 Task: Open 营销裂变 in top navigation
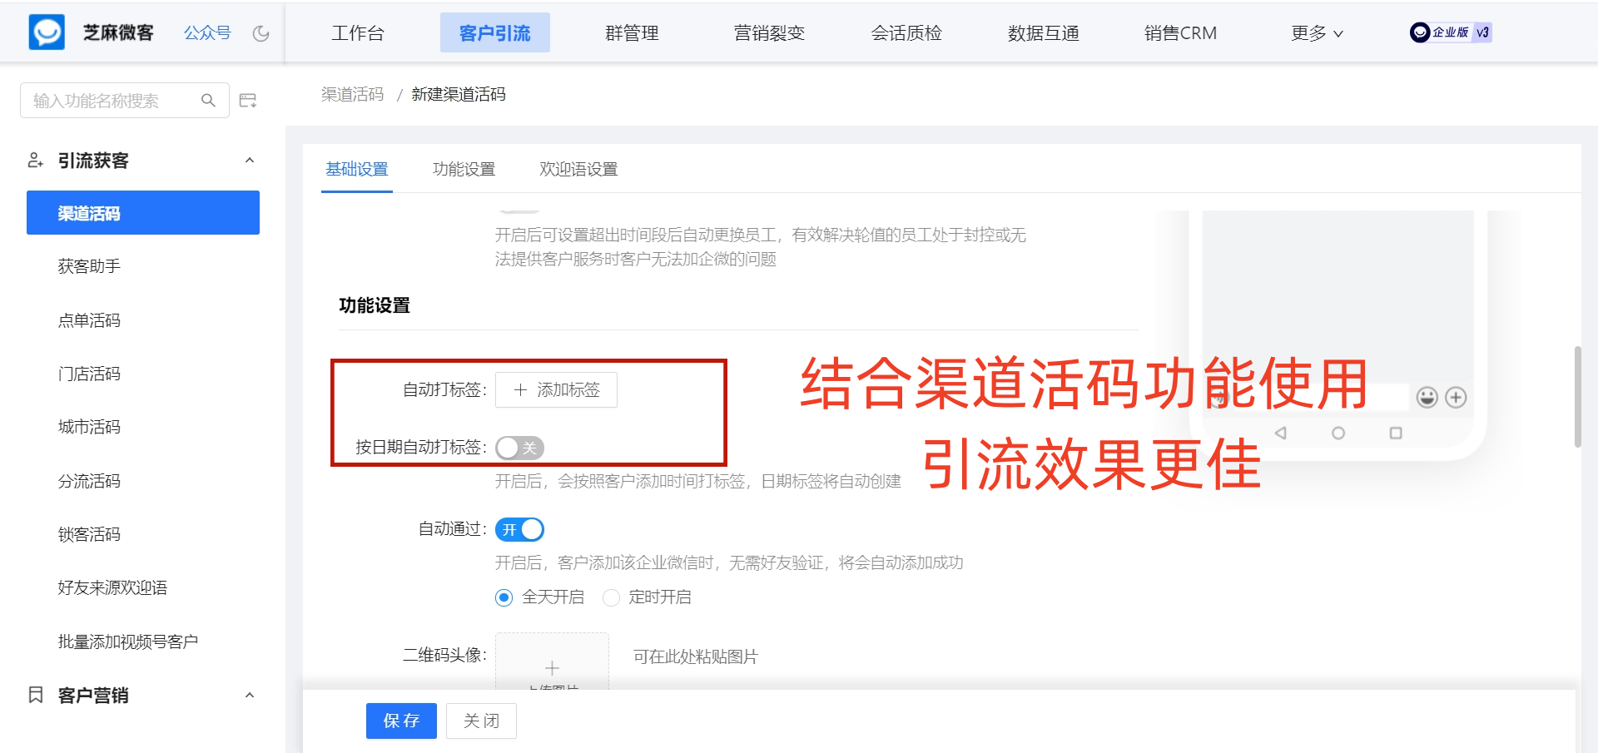click(x=770, y=33)
